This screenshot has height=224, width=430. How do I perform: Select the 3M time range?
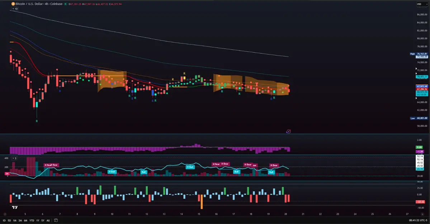tap(20, 220)
